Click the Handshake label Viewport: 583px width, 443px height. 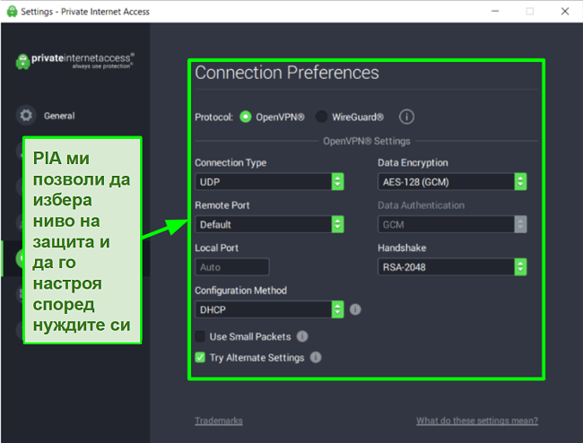pyautogui.click(x=402, y=248)
